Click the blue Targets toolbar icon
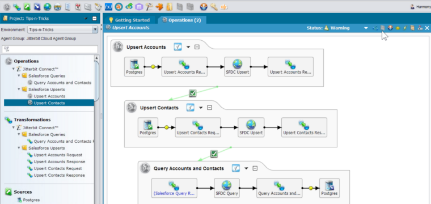Image resolution: width=431 pixels, height=204 pixels. pyautogui.click(x=37, y=7)
